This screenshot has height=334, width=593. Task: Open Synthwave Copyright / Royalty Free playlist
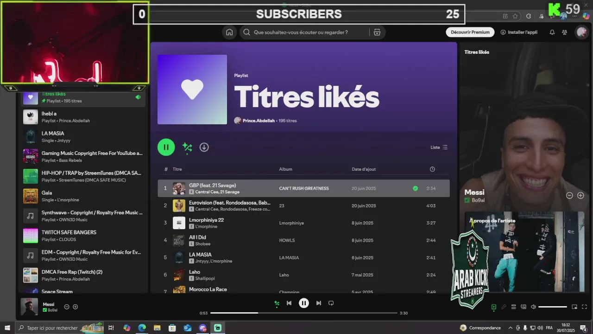pos(83,216)
